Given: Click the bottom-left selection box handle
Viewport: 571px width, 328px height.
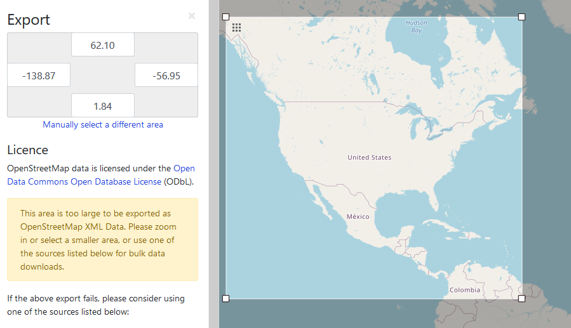Looking at the screenshot, I should [x=225, y=298].
